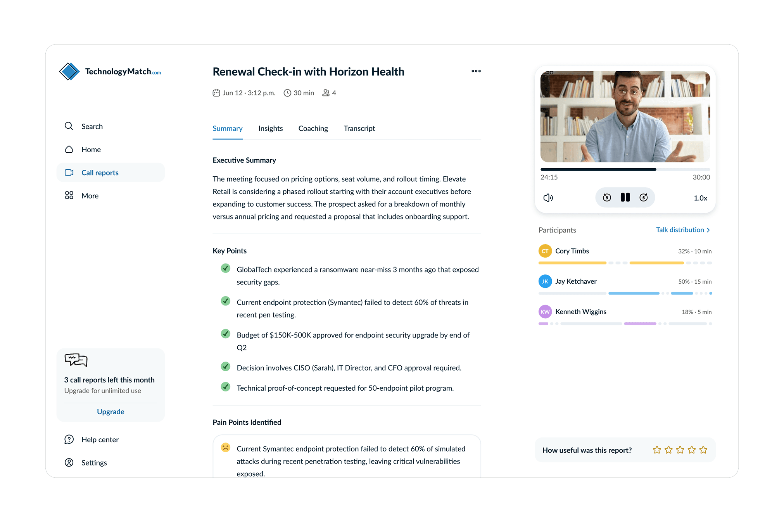This screenshot has height=522, width=784.
Task: Switch to the Coaching tab
Action: coord(313,128)
